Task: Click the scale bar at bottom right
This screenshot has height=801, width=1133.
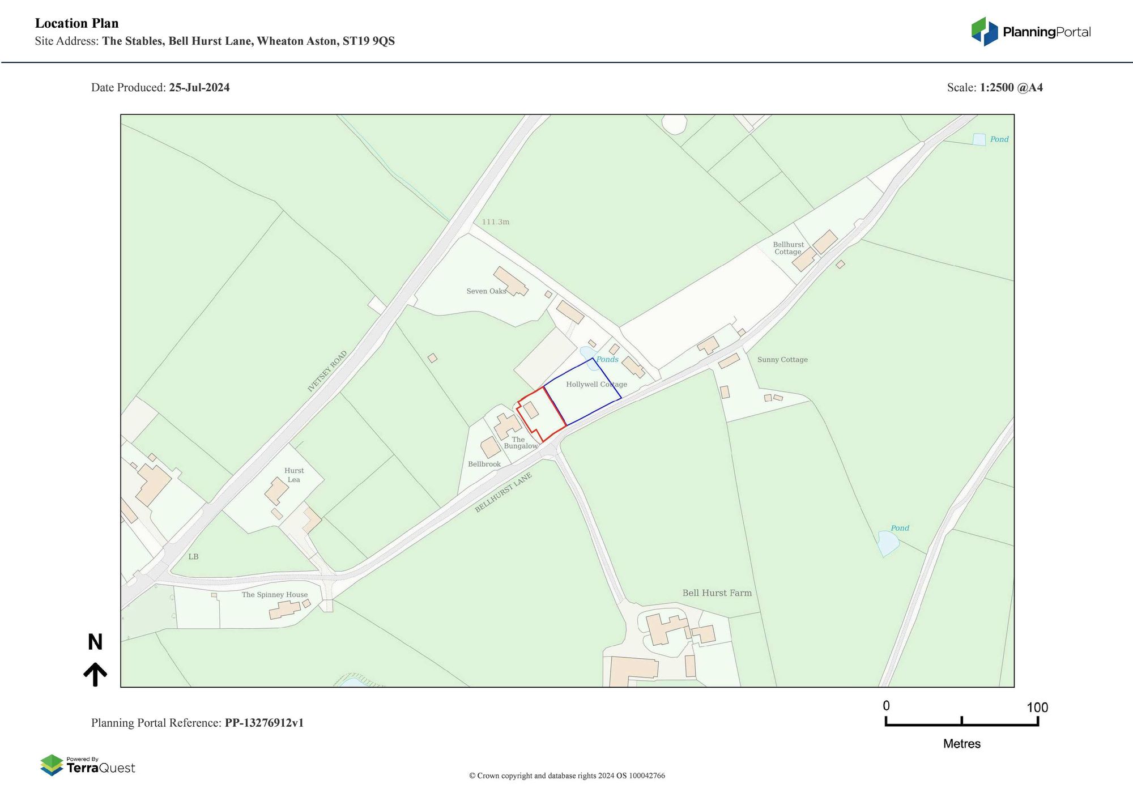Action: [x=961, y=723]
